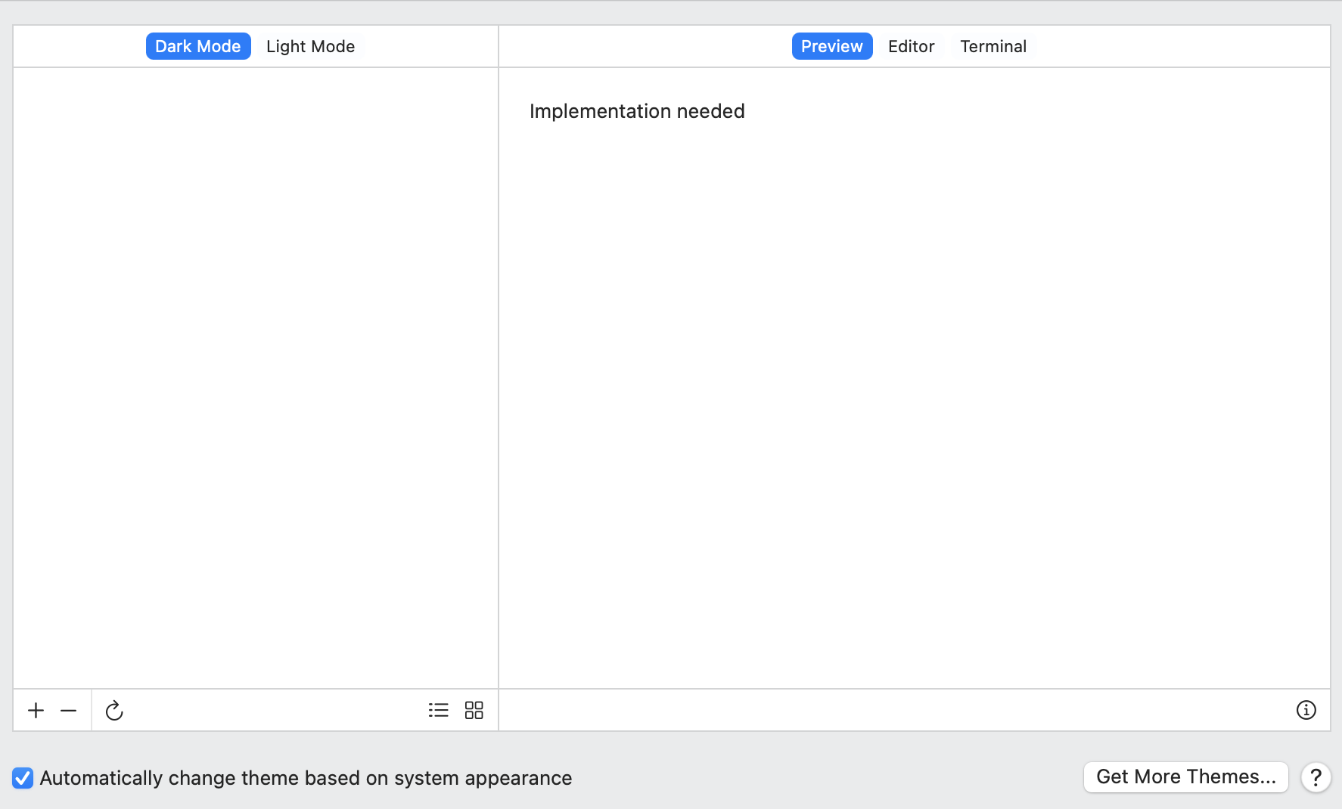The height and width of the screenshot is (809, 1342).
Task: Open the info icon in preview footer
Action: pos(1306,710)
